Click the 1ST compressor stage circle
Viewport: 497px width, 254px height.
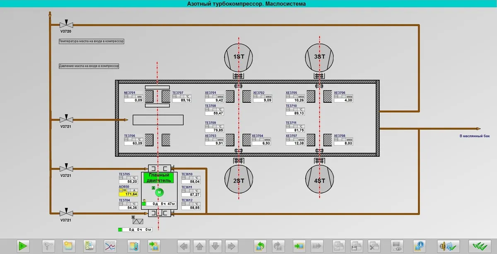pos(239,56)
